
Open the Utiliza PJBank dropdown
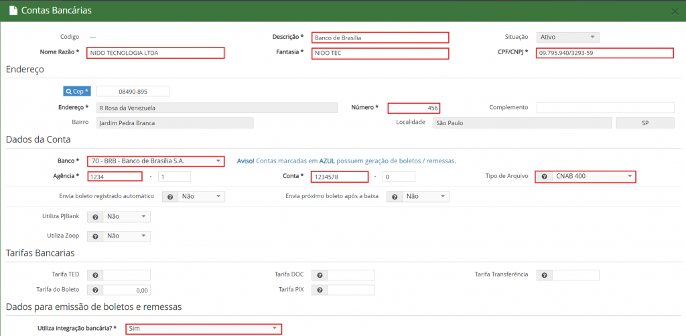point(127,217)
